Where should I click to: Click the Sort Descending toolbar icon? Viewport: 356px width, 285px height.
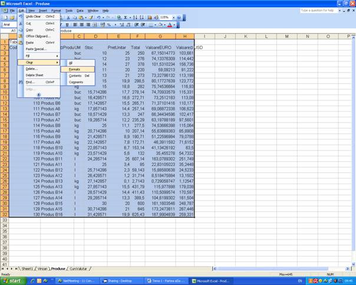[x=141, y=18]
